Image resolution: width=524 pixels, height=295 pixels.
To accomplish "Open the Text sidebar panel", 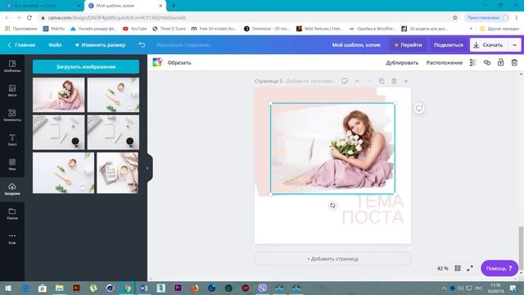I will [12, 139].
